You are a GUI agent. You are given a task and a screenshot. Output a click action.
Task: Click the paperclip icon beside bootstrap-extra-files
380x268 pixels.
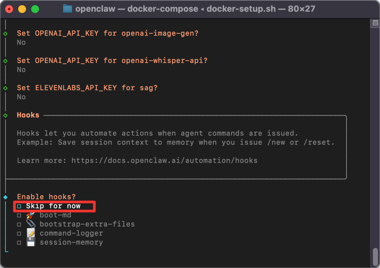point(31,224)
